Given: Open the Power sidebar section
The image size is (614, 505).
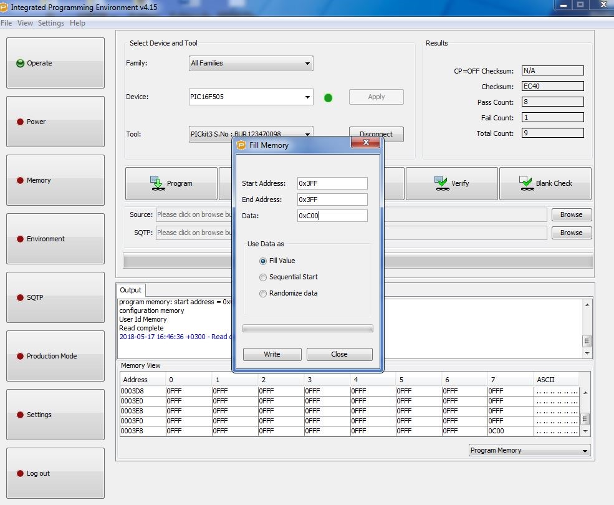Looking at the screenshot, I should click(x=55, y=122).
